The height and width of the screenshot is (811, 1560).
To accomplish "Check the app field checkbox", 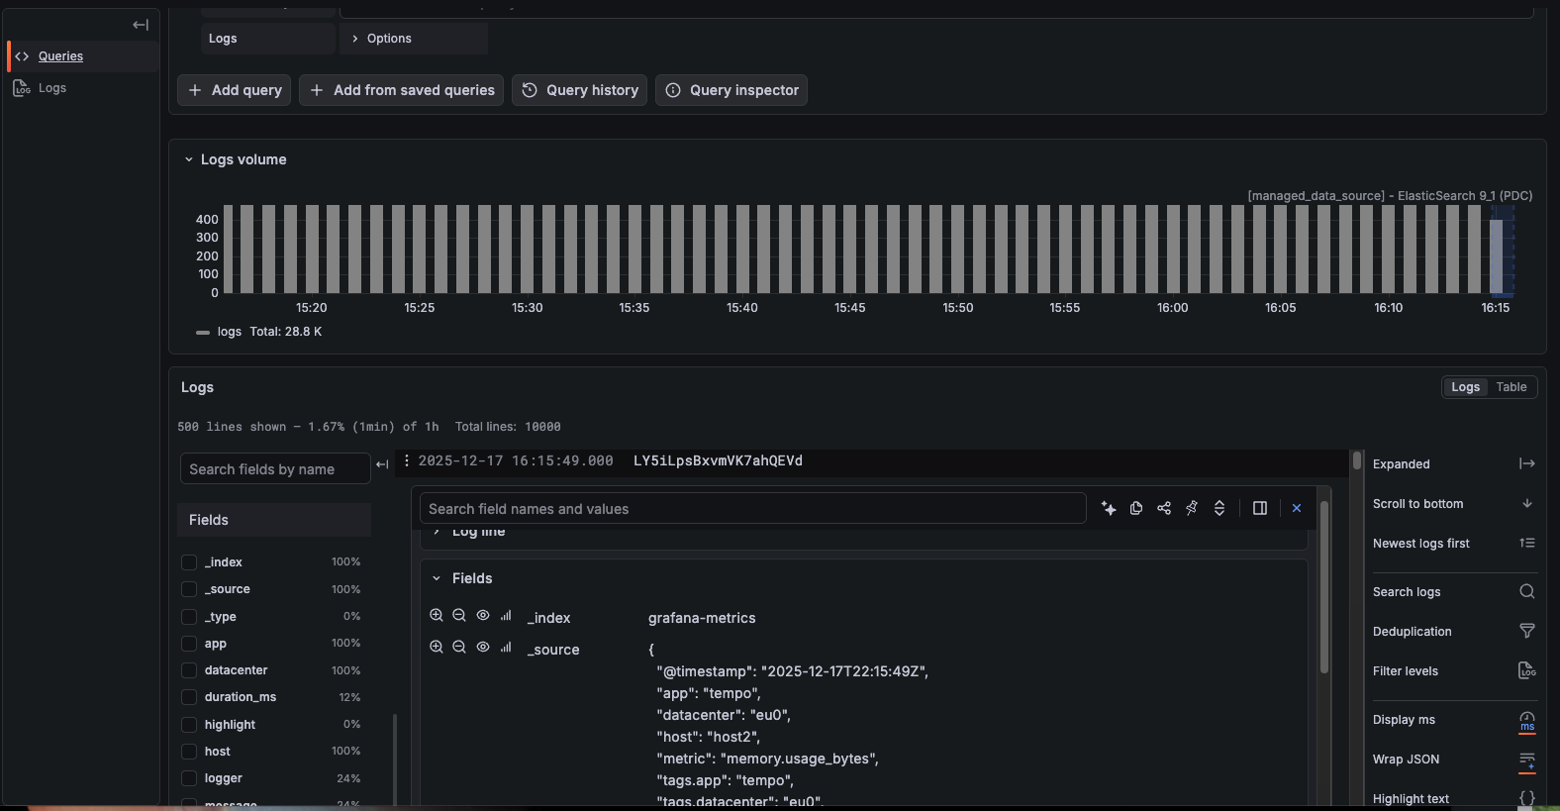I will 189,644.
